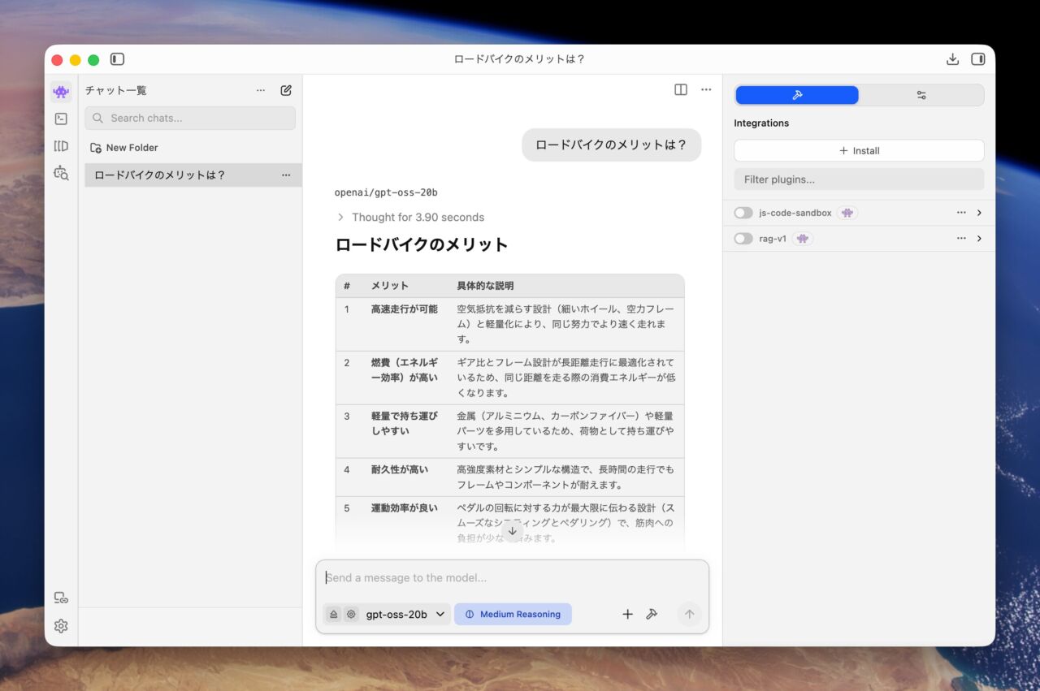1040x691 pixels.
Task: Toggle the Medium Reasoning option
Action: [513, 614]
